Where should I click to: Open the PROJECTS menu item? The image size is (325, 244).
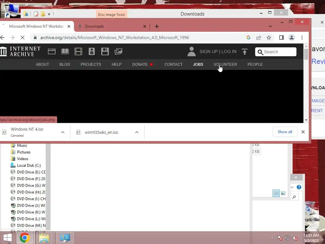click(91, 64)
